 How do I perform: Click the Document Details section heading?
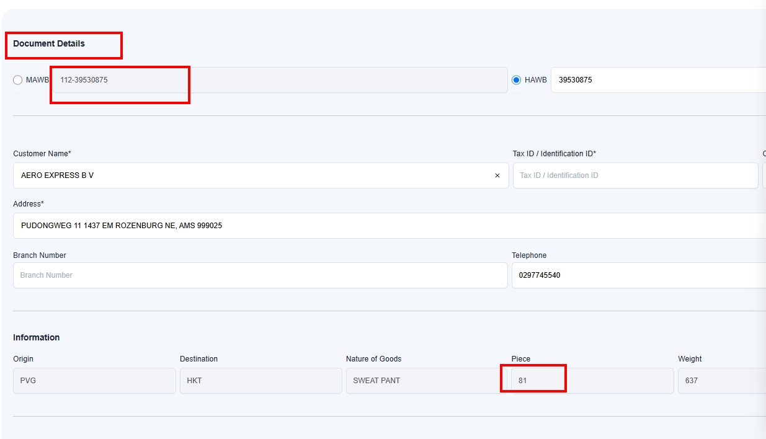[x=49, y=44]
